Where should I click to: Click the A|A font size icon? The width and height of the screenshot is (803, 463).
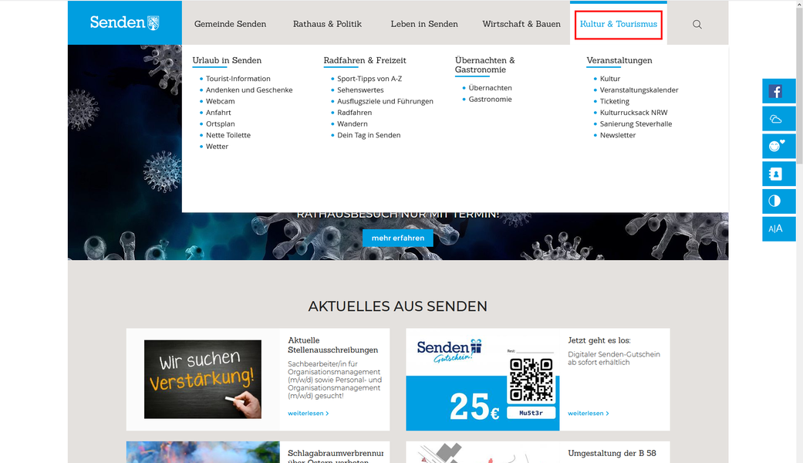click(778, 229)
